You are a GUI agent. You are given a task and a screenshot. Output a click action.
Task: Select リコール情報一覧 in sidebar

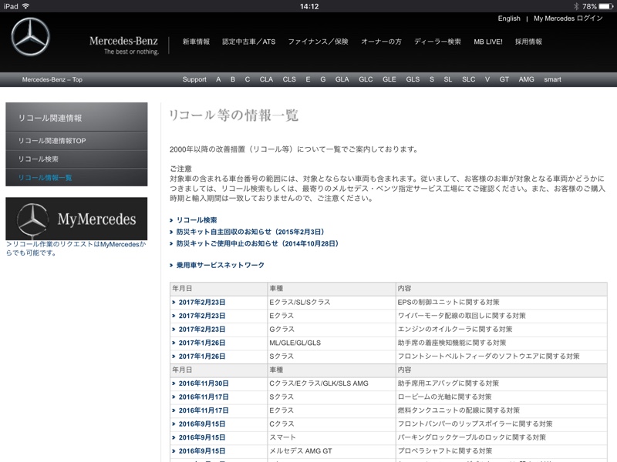tap(76, 178)
